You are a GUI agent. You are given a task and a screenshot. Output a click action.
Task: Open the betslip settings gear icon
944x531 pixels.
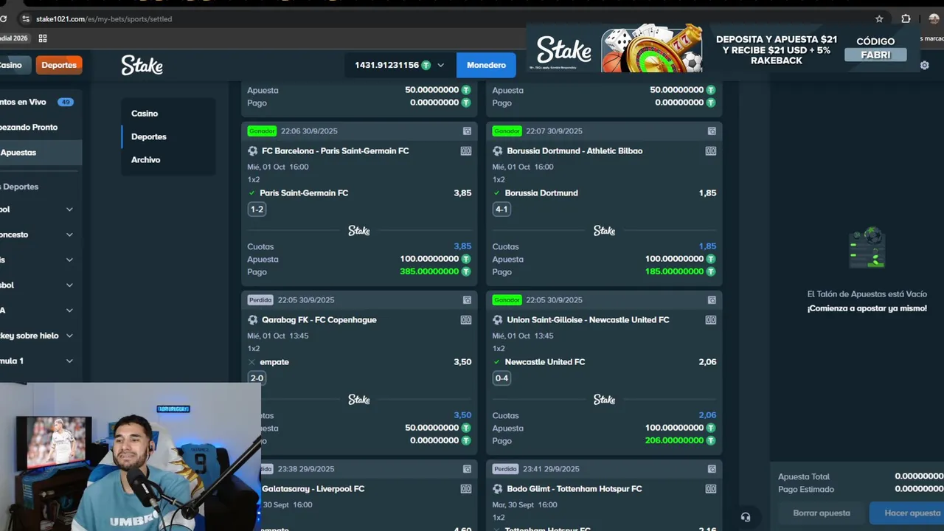pos(924,65)
